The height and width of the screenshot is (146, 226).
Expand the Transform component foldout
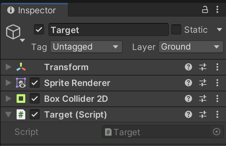coord(9,67)
